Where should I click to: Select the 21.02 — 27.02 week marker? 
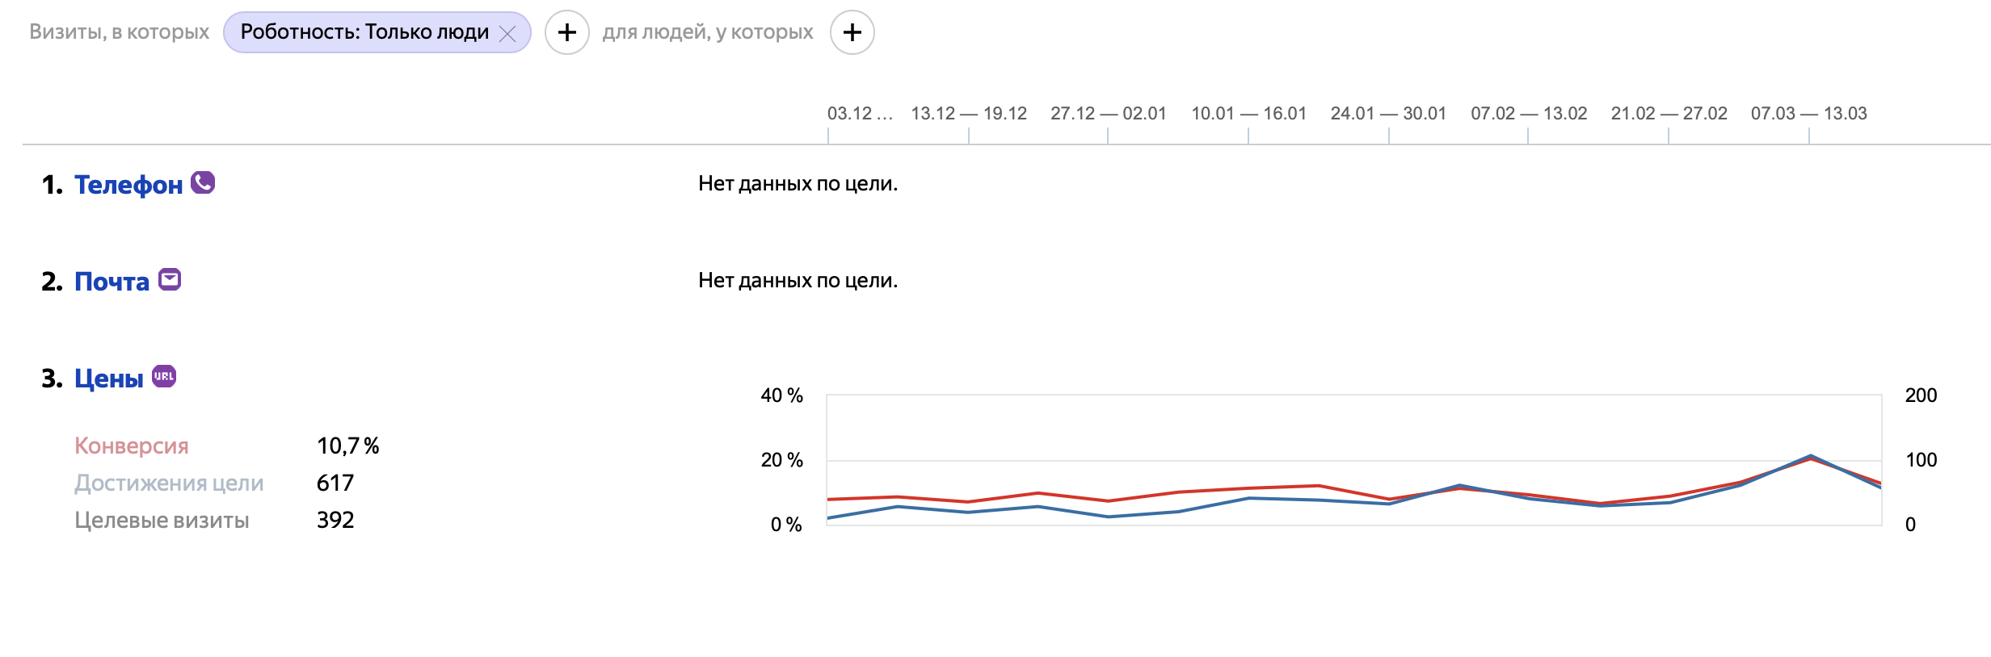pos(1669,114)
